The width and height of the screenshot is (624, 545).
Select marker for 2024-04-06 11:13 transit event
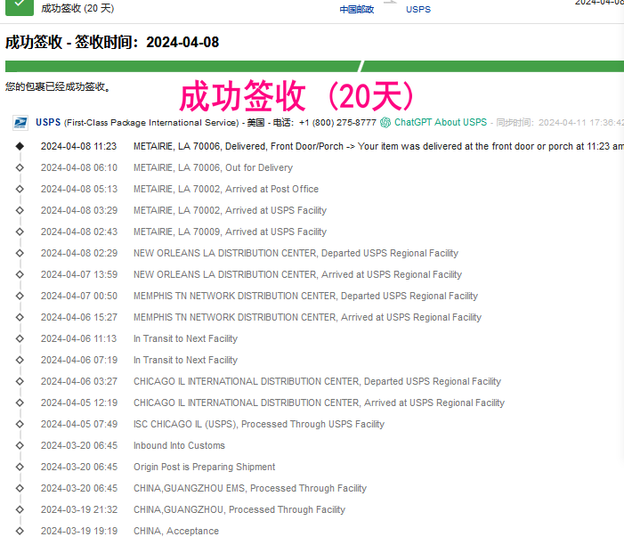coord(20,338)
